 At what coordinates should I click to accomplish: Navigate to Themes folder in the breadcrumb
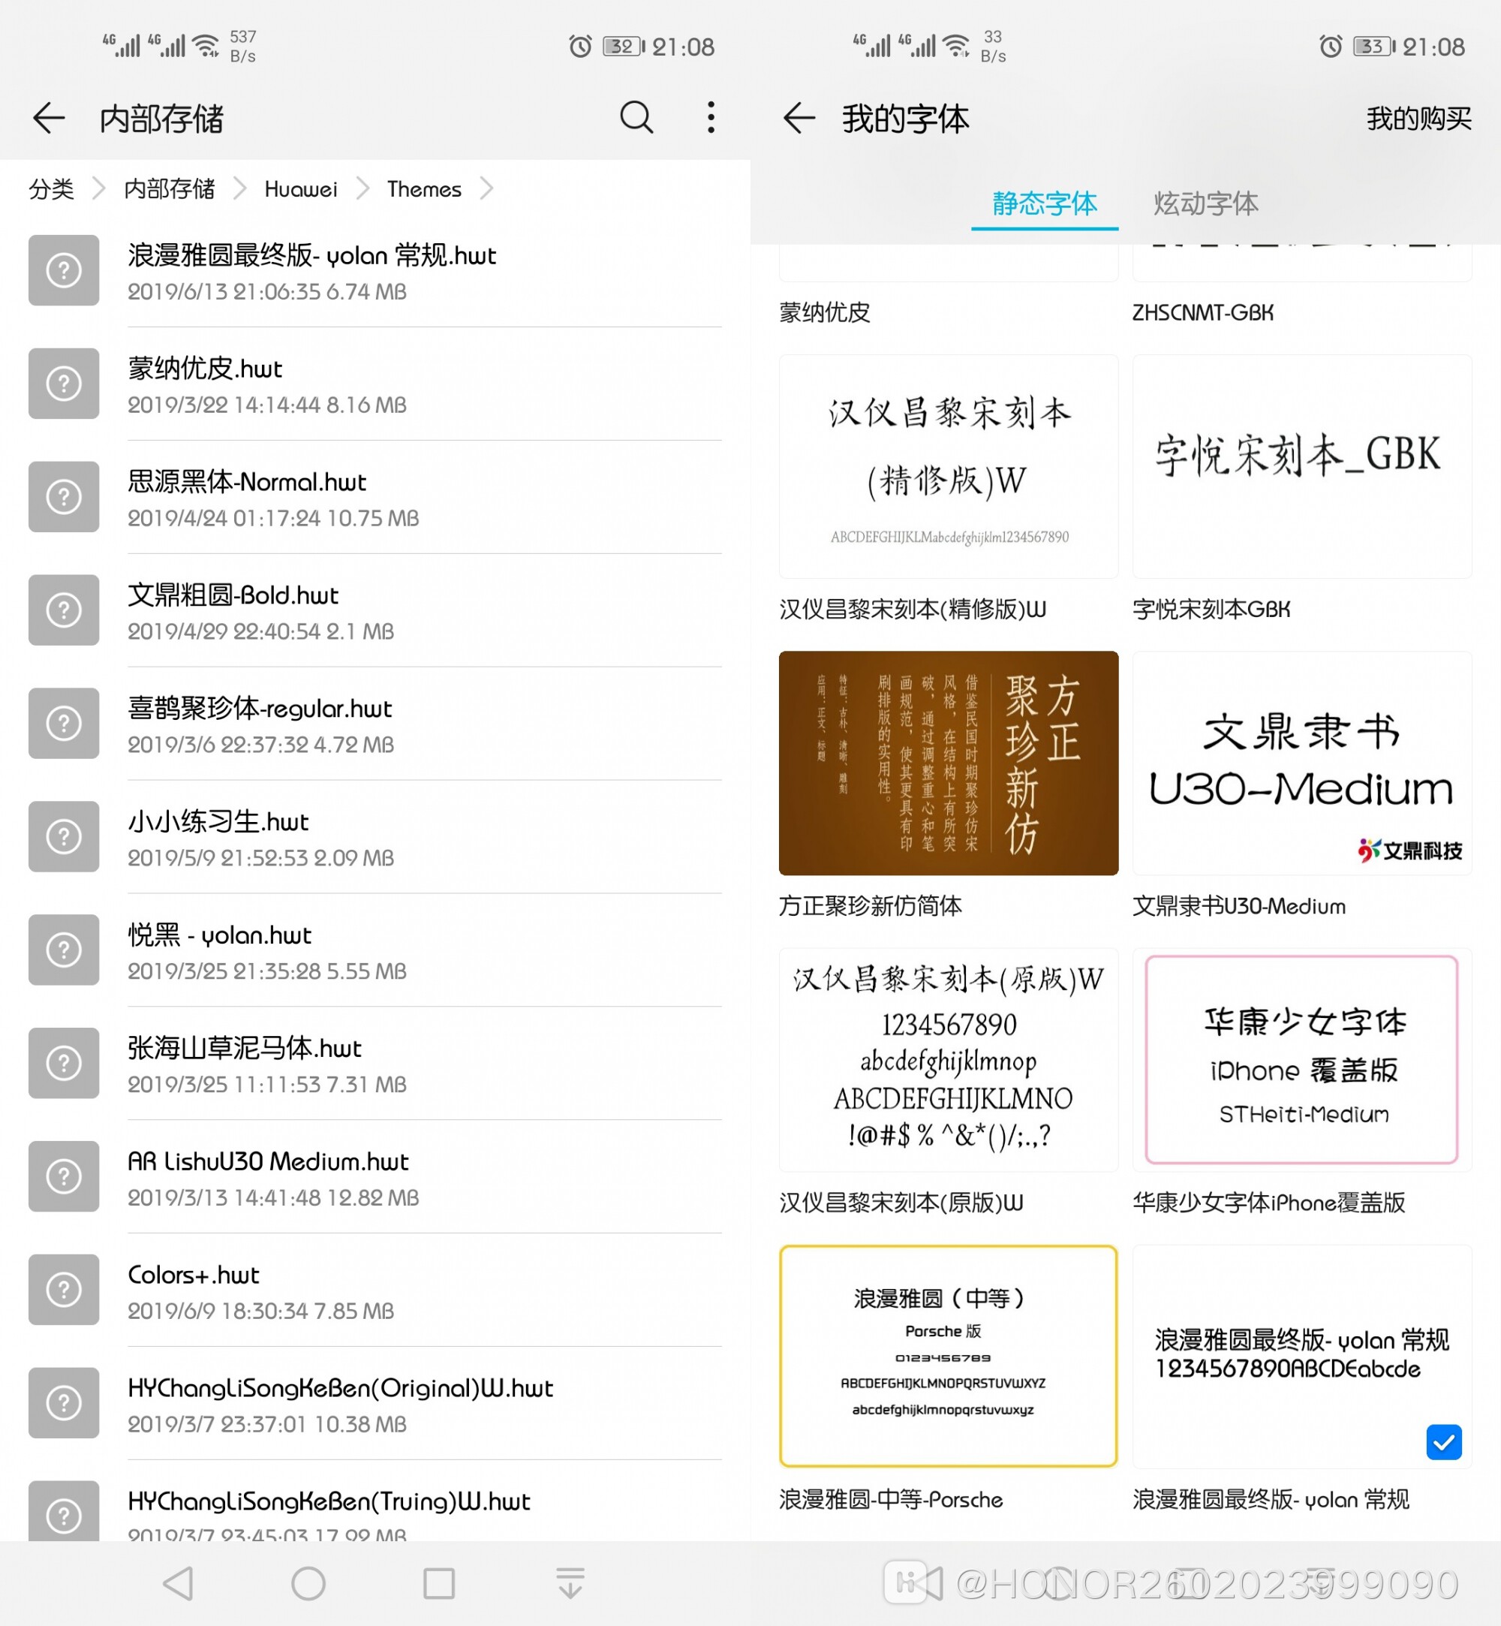coord(424,189)
